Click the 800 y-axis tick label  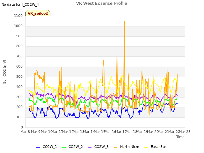click(19, 46)
